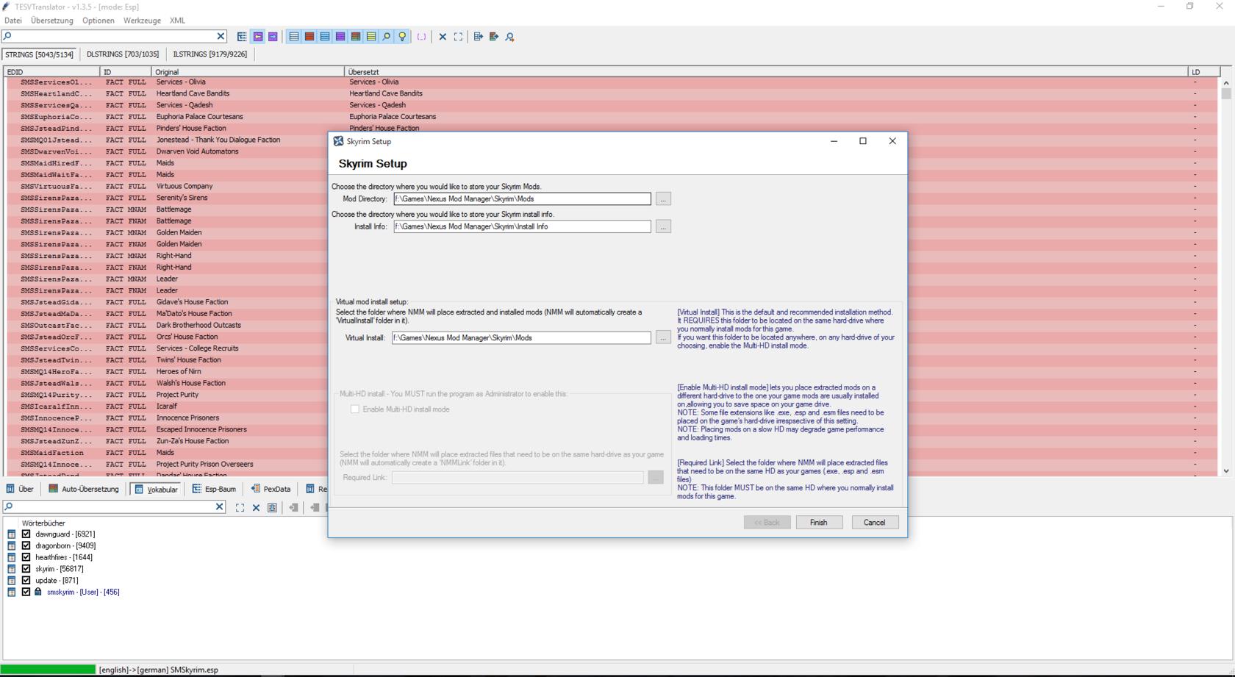1235x677 pixels.
Task: Browse for the Mod Directory folder
Action: [x=663, y=199]
